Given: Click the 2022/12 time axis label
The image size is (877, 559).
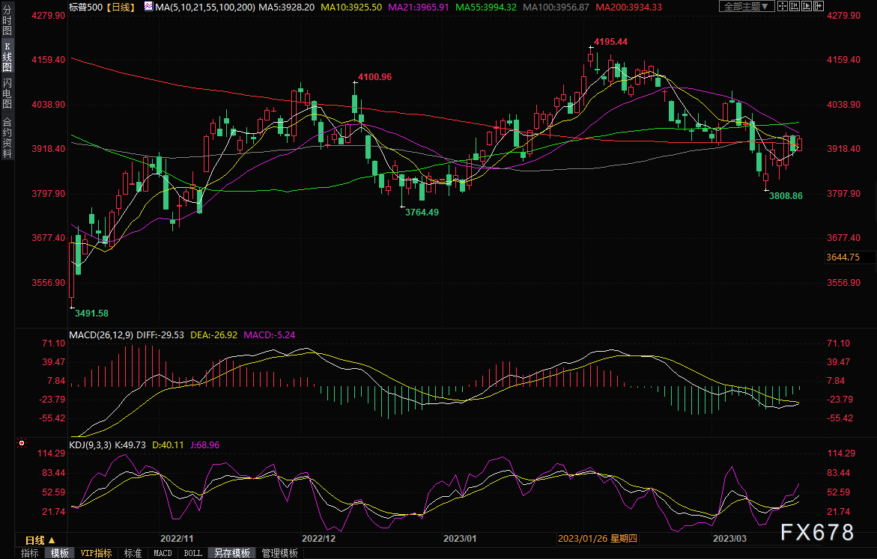Looking at the screenshot, I should [319, 538].
